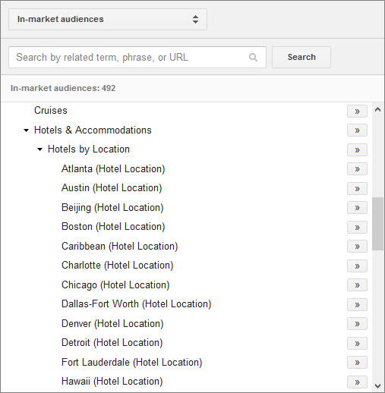Add Fort Lauderdale (Hotel Location) with » button

(357, 363)
